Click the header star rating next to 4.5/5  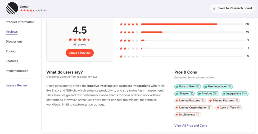point(28,11)
